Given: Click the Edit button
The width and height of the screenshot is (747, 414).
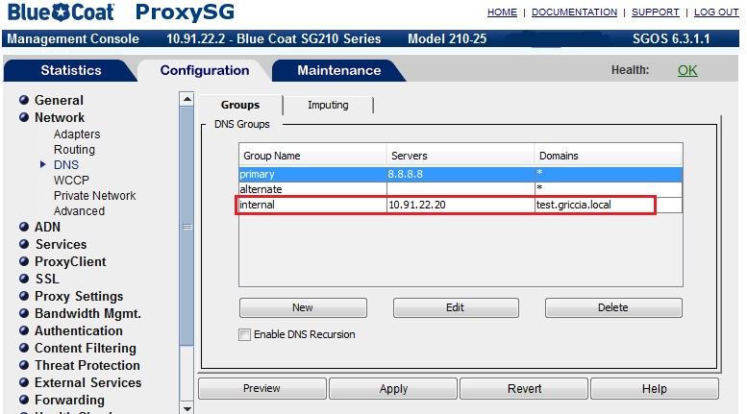Looking at the screenshot, I should pyautogui.click(x=456, y=307).
